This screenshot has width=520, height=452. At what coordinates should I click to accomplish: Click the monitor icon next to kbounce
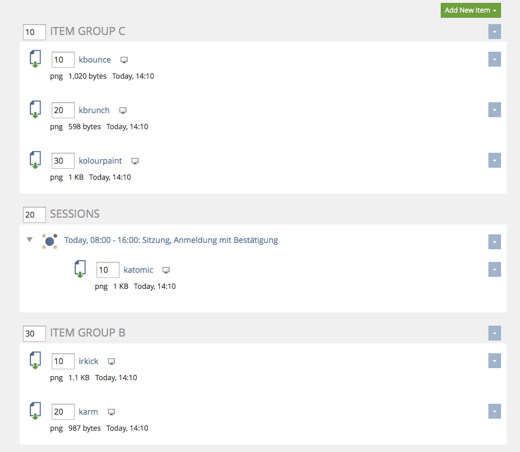(x=124, y=60)
